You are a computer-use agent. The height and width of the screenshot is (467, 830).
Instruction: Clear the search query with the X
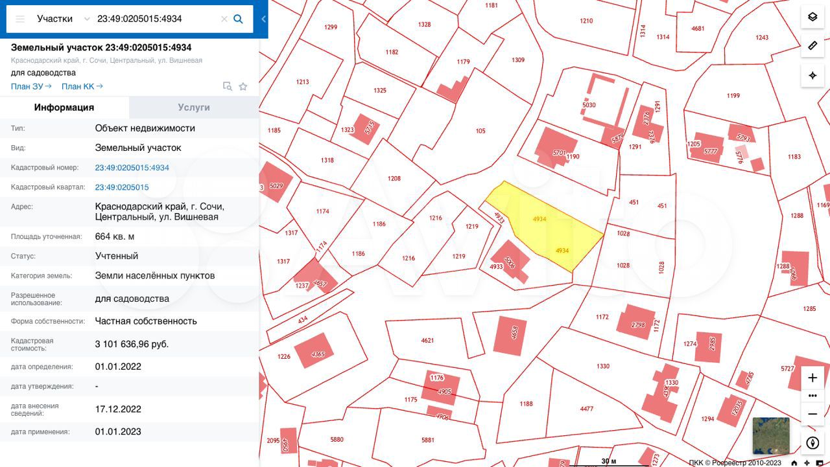click(x=224, y=19)
